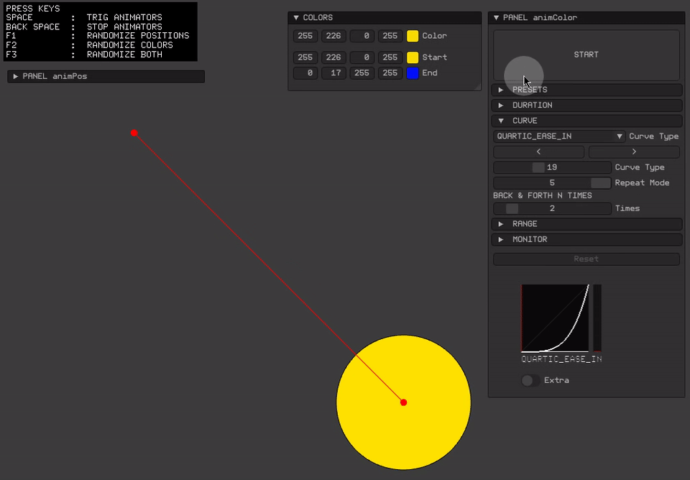The image size is (690, 480).
Task: Click the COLORS panel resize grip corner
Action: point(478,87)
